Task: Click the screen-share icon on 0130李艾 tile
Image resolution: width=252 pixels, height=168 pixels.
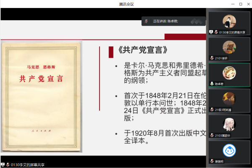Action: tap(211, 32)
